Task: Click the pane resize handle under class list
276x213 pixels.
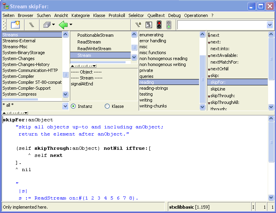Action: click(x=83, y=66)
